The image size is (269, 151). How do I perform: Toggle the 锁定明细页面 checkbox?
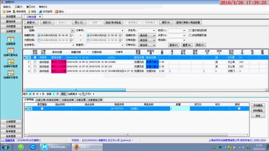click(x=190, y=35)
